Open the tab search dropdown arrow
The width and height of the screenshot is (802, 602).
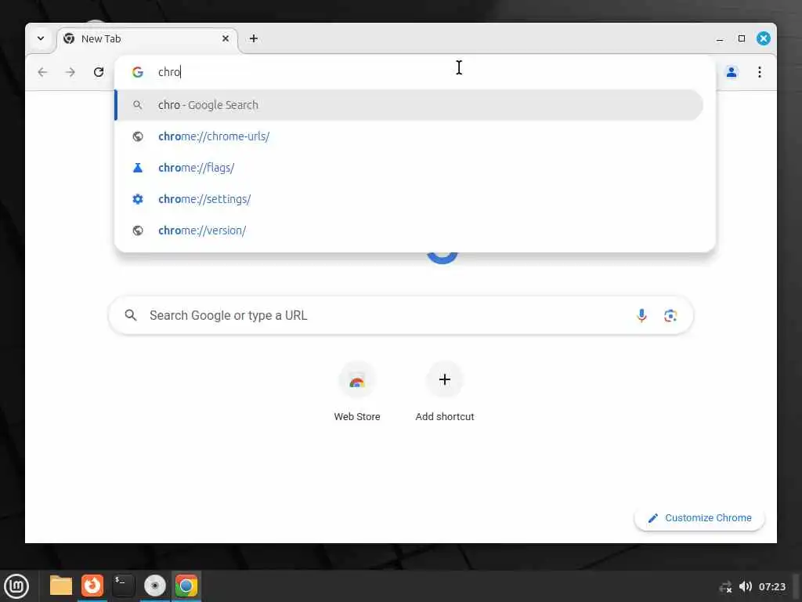pyautogui.click(x=41, y=38)
